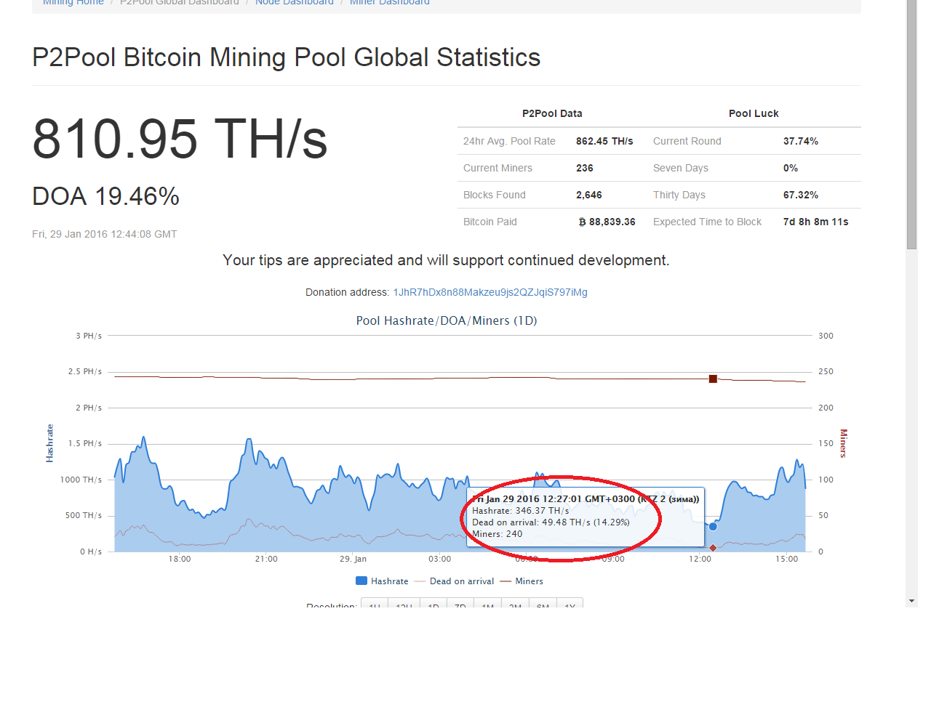Click the P2Pool Global Dashboard breadcrumb
This screenshot has width=931, height=715.
179,3
